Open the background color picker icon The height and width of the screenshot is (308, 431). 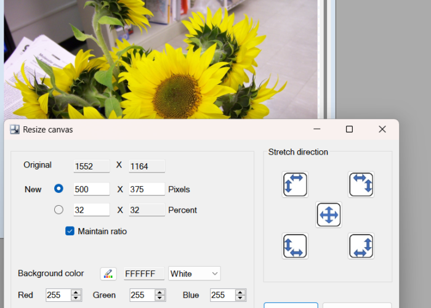tap(108, 274)
